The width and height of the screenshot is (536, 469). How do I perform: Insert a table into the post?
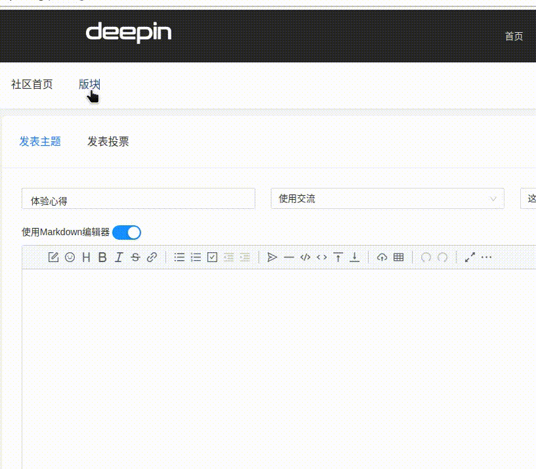[x=398, y=257]
